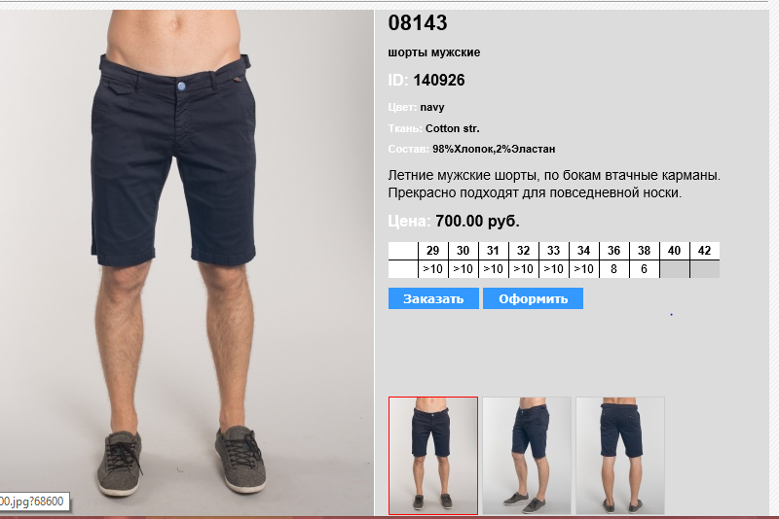The height and width of the screenshot is (519, 779).
Task: Choose size 34 header cell
Action: [x=583, y=251]
